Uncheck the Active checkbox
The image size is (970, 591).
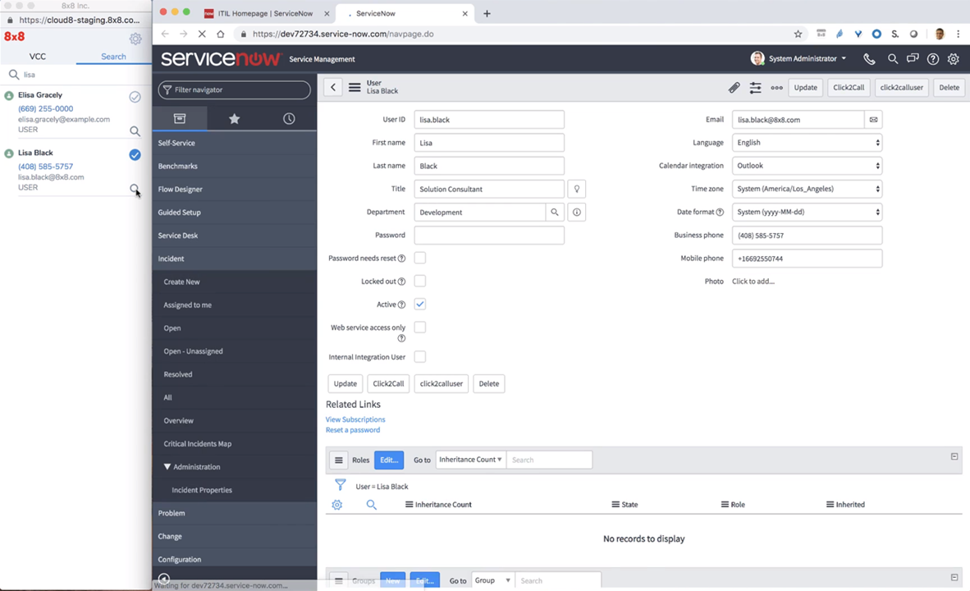pos(420,304)
